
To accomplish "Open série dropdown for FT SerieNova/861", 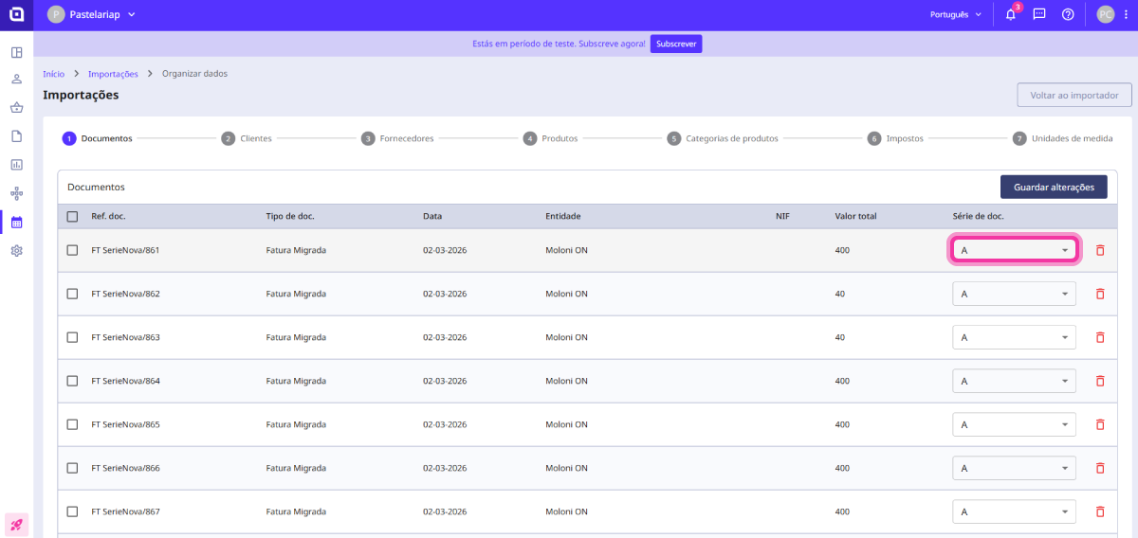I will [1014, 250].
